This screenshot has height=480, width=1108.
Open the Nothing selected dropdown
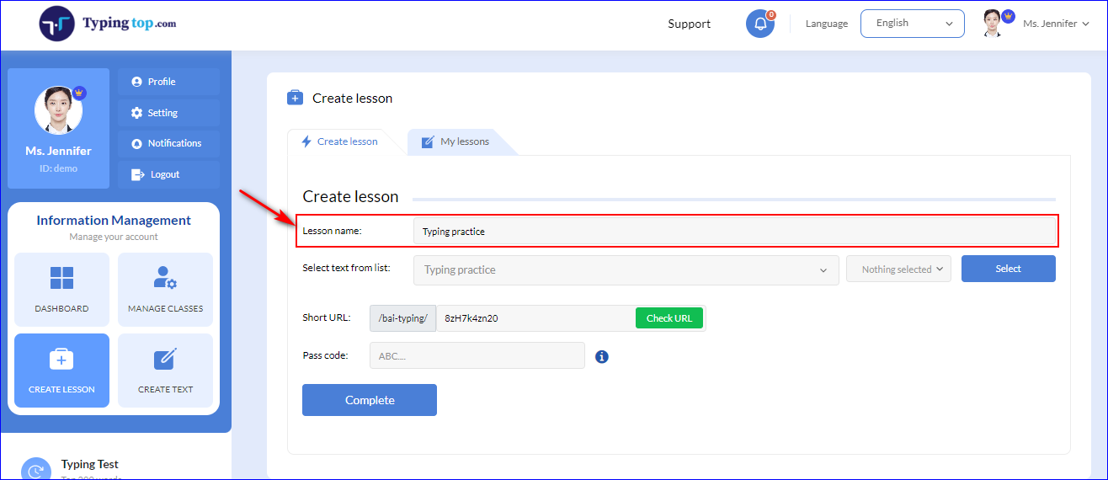click(898, 269)
